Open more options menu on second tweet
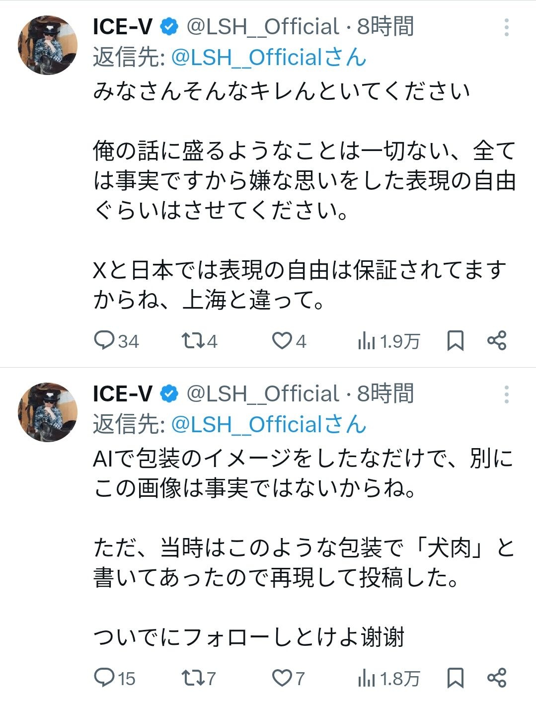This screenshot has height=701, width=536. 506,394
